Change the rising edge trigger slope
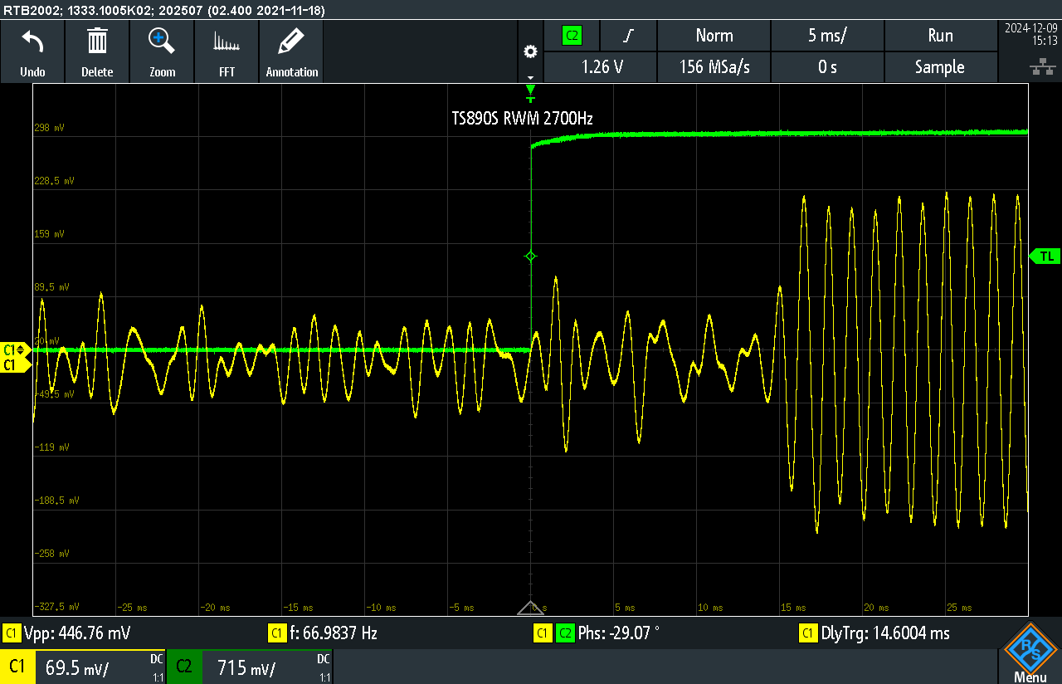Image resolution: width=1062 pixels, height=684 pixels. [628, 36]
